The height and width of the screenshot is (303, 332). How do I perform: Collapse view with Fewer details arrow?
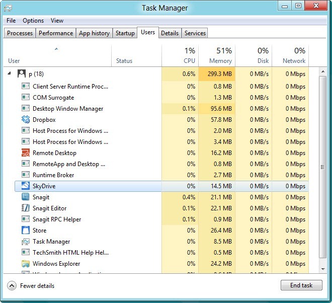(x=12, y=286)
